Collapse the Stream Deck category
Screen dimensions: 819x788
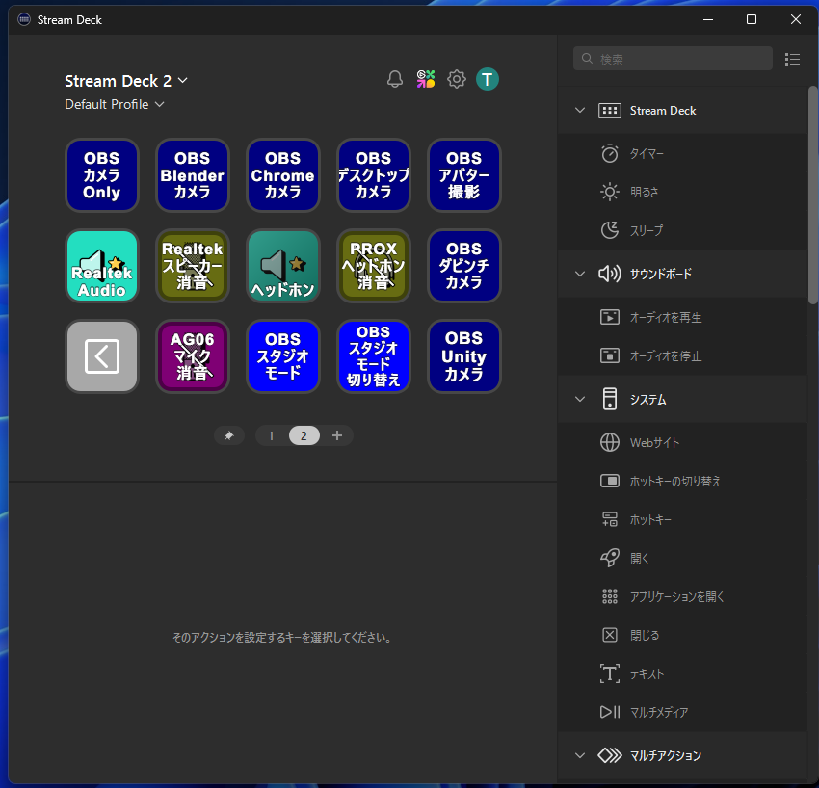[580, 110]
